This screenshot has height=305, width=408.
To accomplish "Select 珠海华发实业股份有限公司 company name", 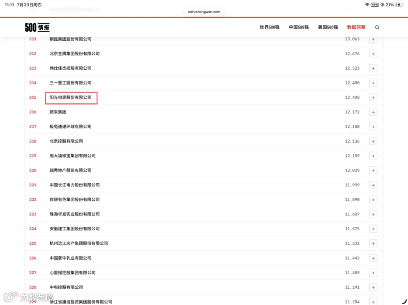I will point(74,214).
